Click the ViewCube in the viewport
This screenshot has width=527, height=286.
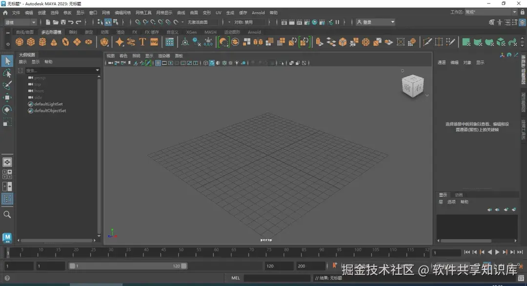click(x=412, y=86)
